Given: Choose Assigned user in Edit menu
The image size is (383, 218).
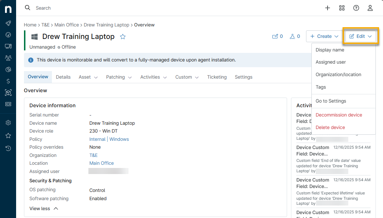Looking at the screenshot, I should click(330, 62).
